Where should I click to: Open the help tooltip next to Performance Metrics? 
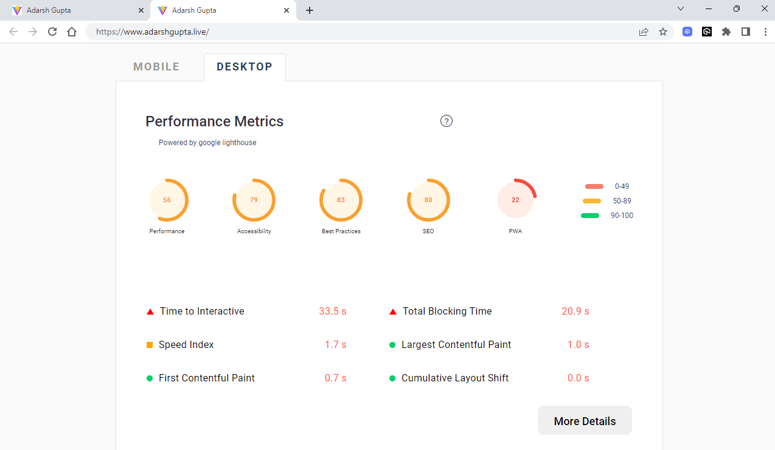point(447,121)
